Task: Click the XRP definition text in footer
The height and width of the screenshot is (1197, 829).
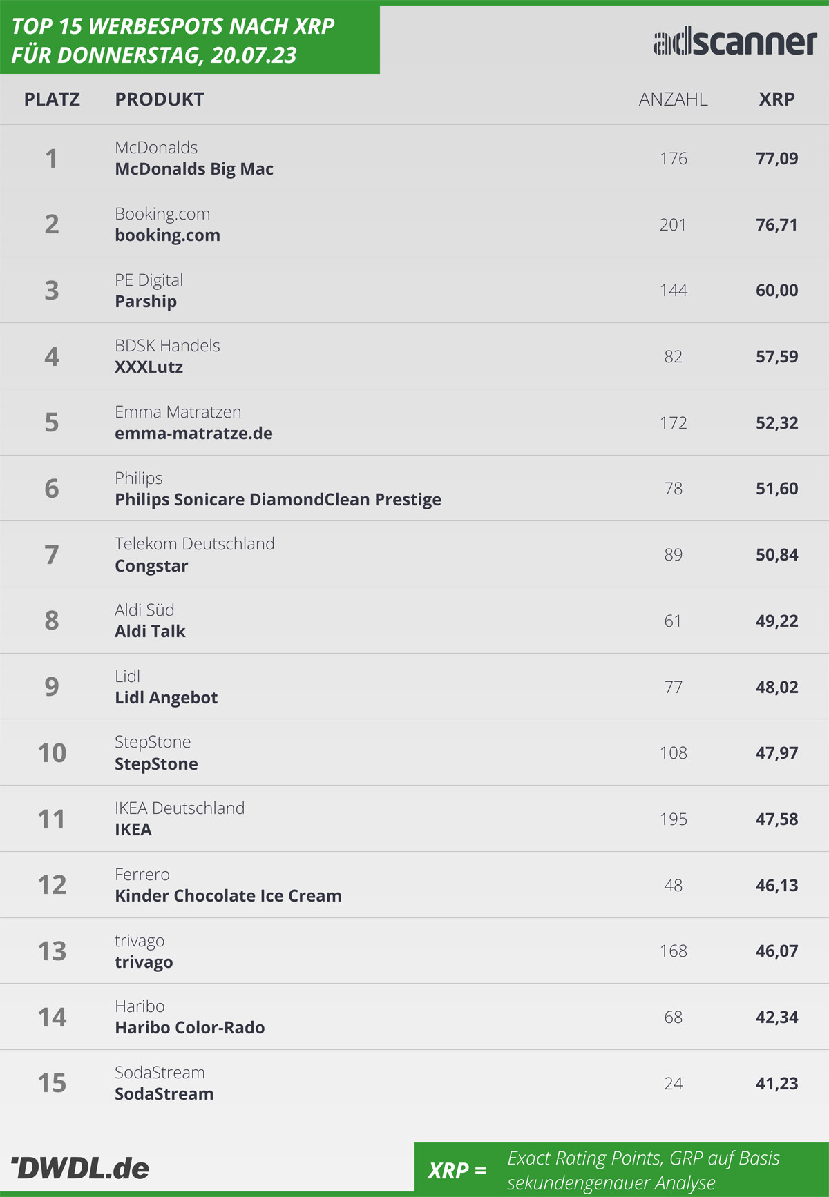Action: point(643,1170)
